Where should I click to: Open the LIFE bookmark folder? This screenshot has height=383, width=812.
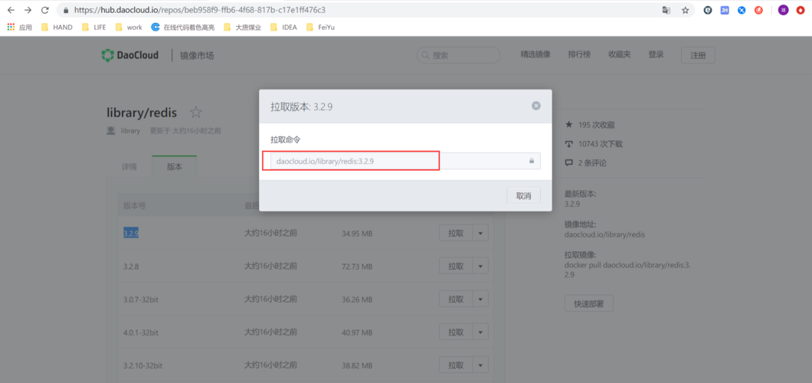click(93, 28)
